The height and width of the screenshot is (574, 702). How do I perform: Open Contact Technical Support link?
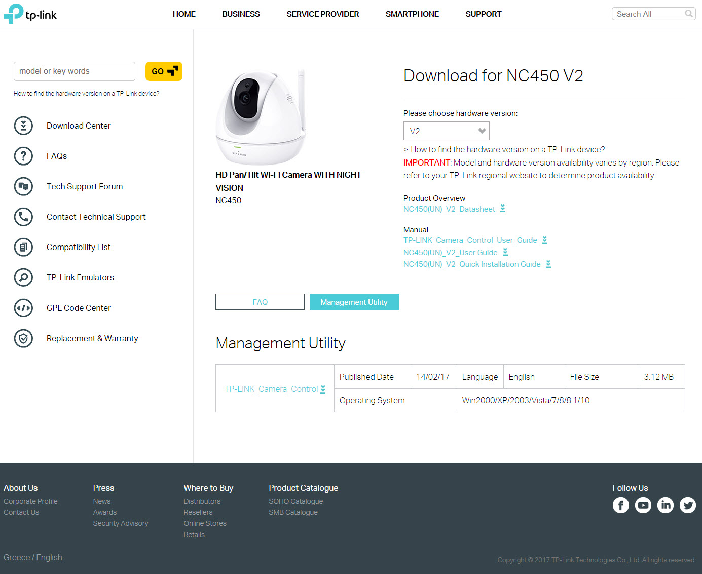pos(96,217)
